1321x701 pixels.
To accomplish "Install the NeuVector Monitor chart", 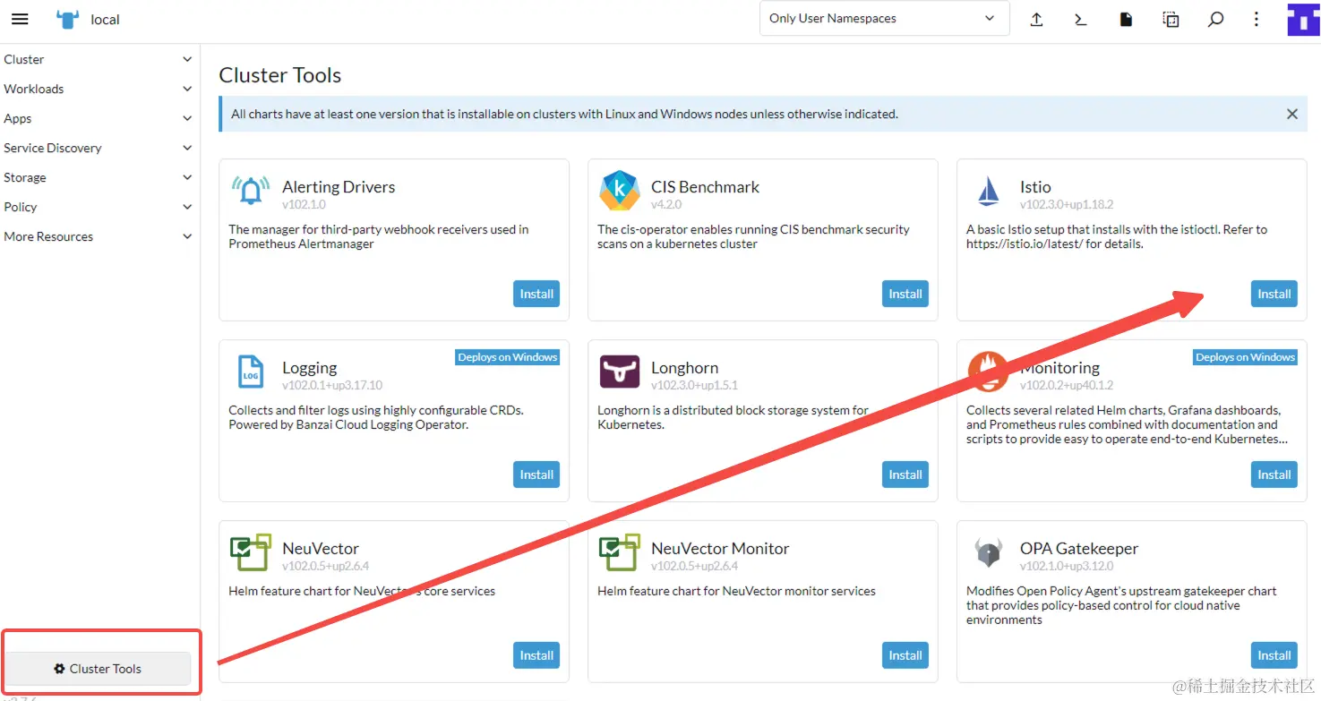I will point(905,655).
